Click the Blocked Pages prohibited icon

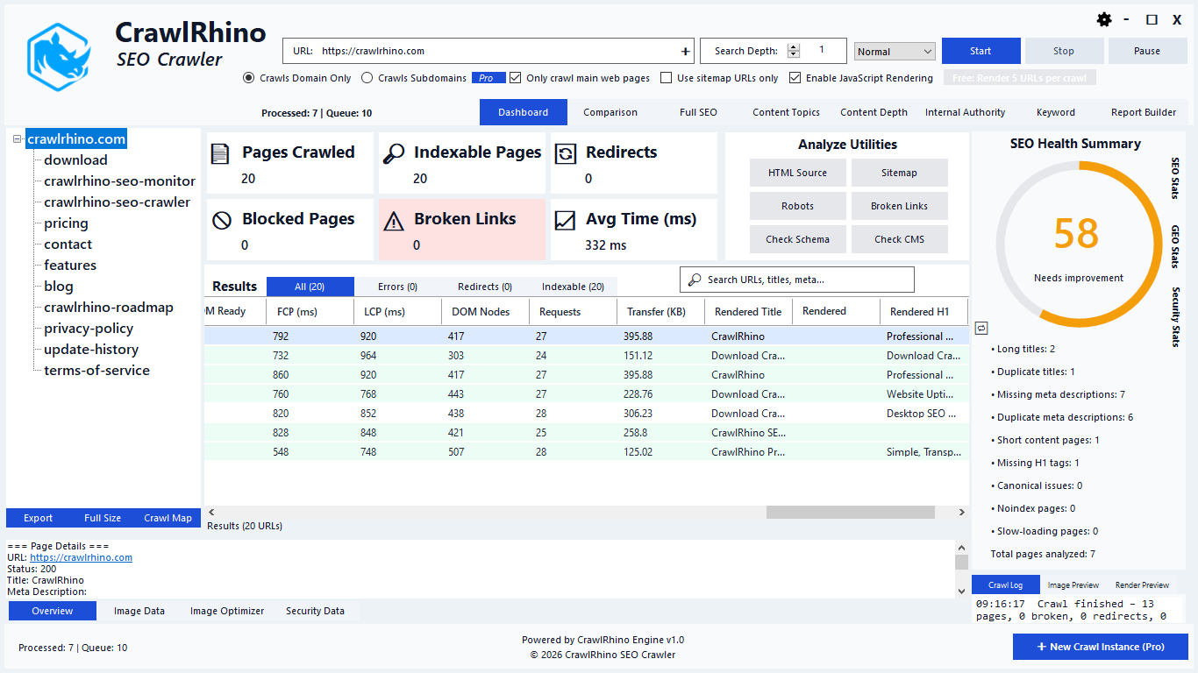pyautogui.click(x=223, y=219)
